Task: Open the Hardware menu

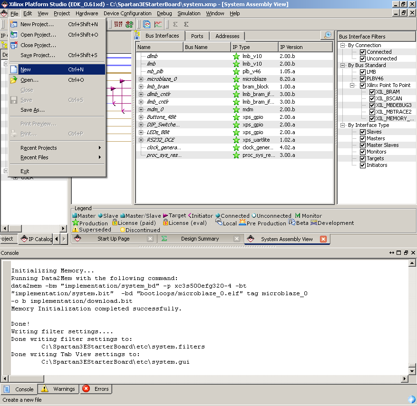Action: pos(87,13)
